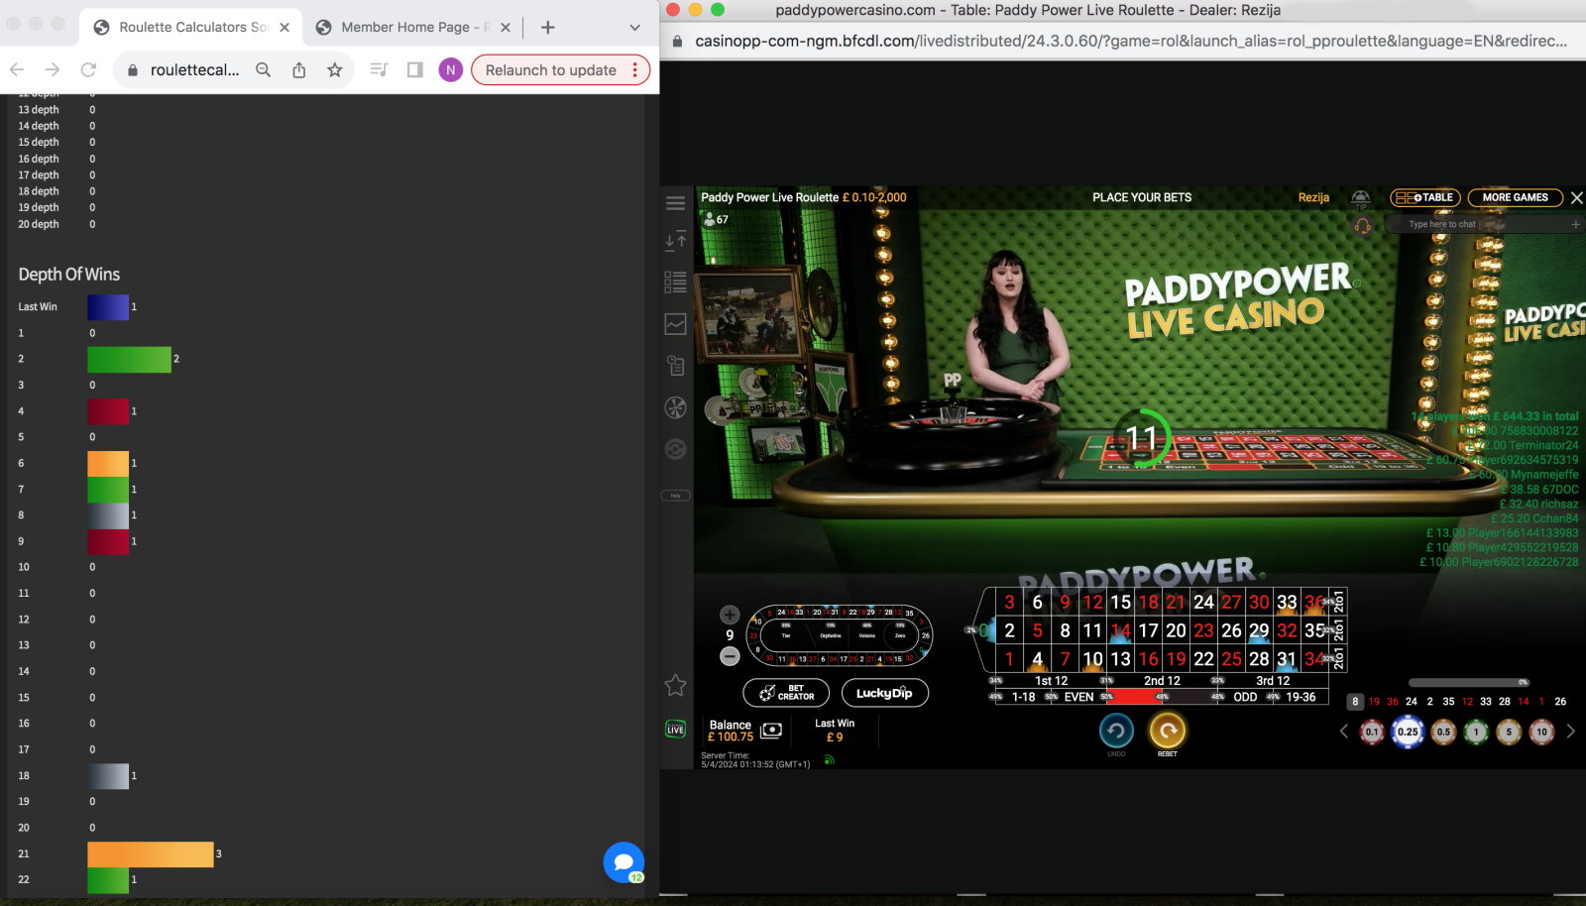Bet on 3rd 12 dozen
The width and height of the screenshot is (1586, 906).
coord(1273,681)
